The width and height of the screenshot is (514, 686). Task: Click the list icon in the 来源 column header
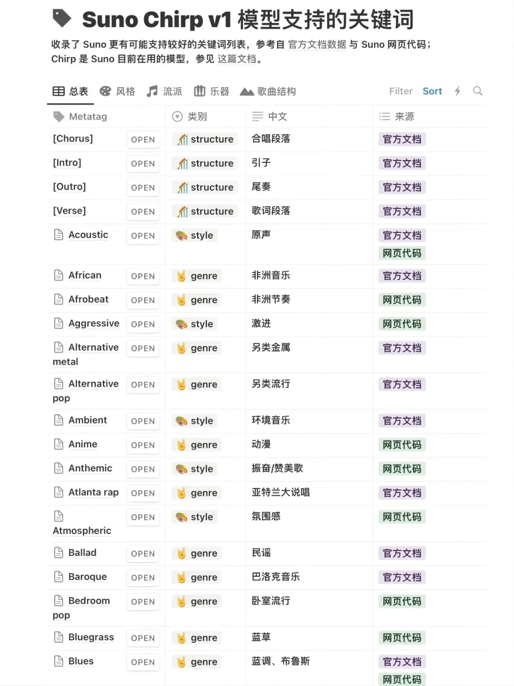tap(384, 116)
